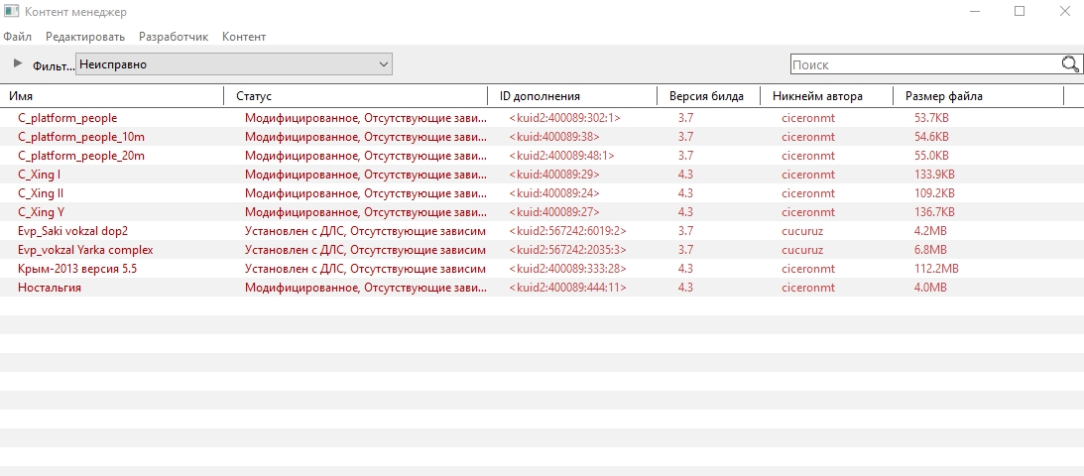1084x476 pixels.
Task: Open the Файл menu
Action: click(x=18, y=37)
